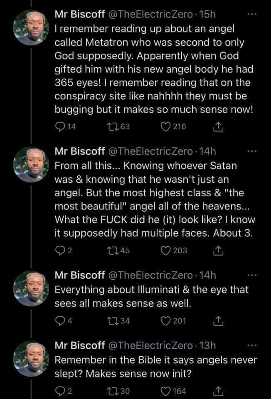Retweet the tweet with 63 retweets
This screenshot has width=271, height=399.
click(x=116, y=127)
